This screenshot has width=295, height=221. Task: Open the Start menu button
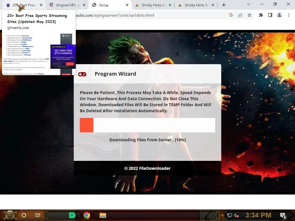point(10,215)
